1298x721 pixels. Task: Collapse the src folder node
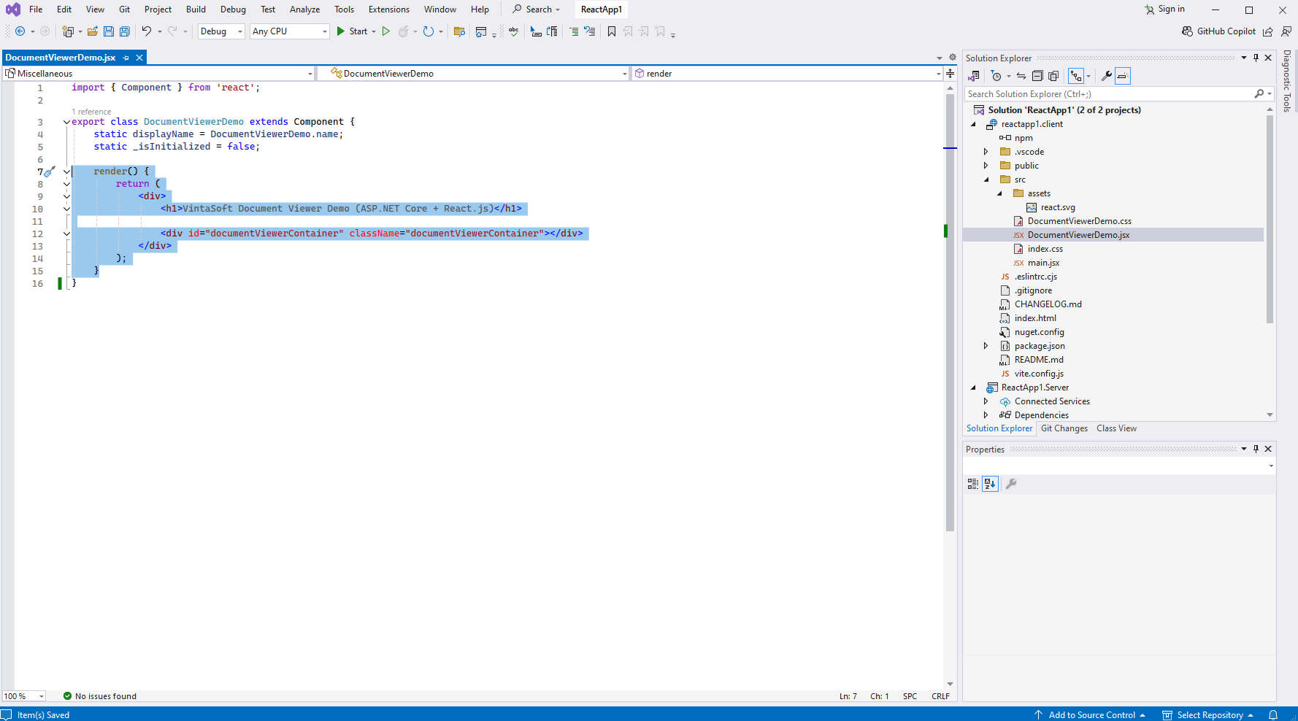(x=986, y=180)
